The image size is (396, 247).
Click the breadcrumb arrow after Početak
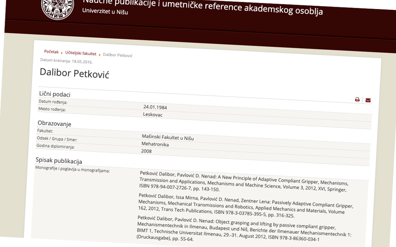pos(62,52)
